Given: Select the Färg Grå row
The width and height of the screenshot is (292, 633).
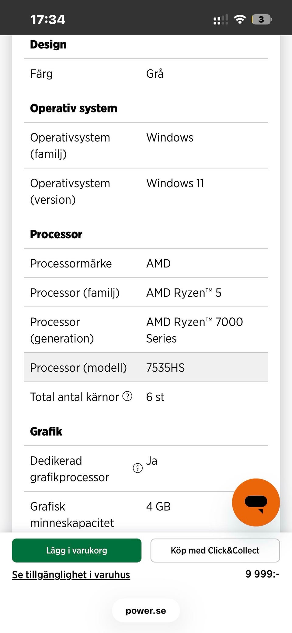Looking at the screenshot, I should 146,74.
